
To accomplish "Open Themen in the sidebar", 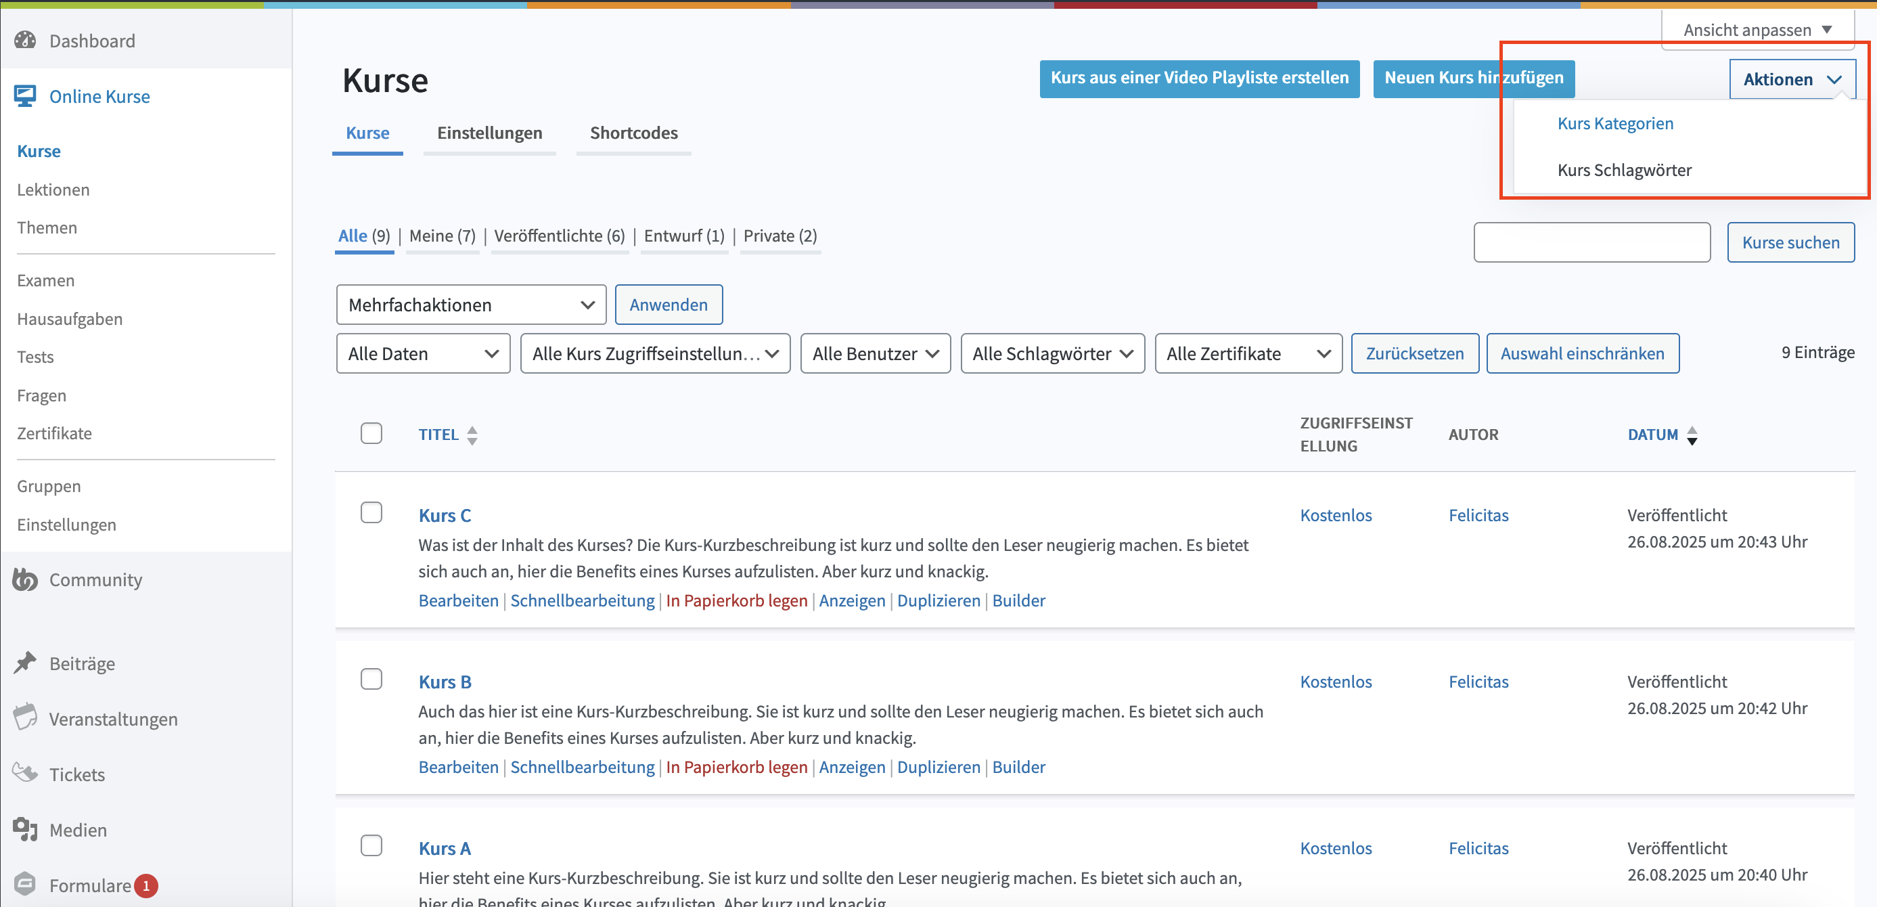I will pos(47,227).
